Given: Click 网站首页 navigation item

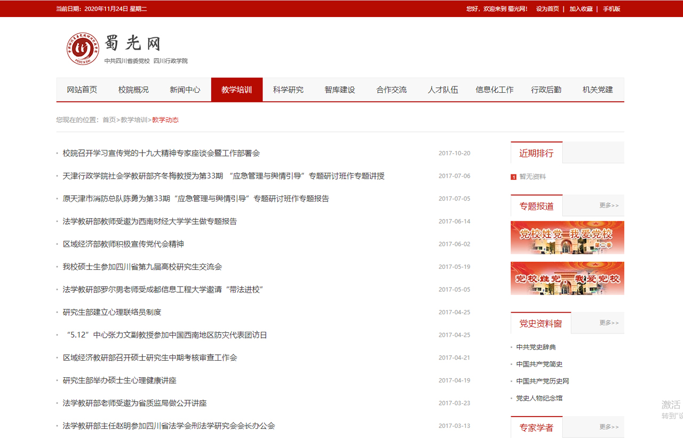Looking at the screenshot, I should tap(82, 90).
